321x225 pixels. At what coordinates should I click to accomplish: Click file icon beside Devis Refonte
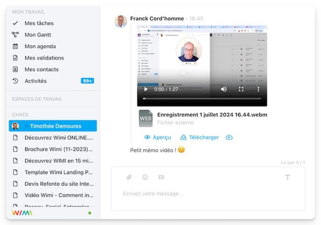click(15, 183)
